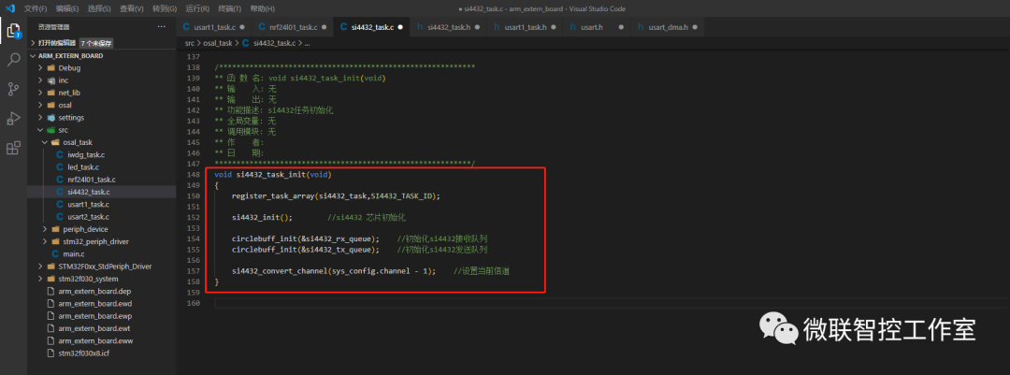Open the Search view icon

pos(13,60)
